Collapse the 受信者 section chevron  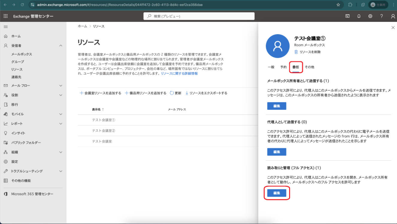tap(61, 46)
